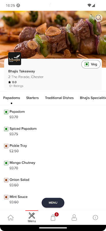
Task: Choose the Onion Salad item
Action: (x=53, y=182)
